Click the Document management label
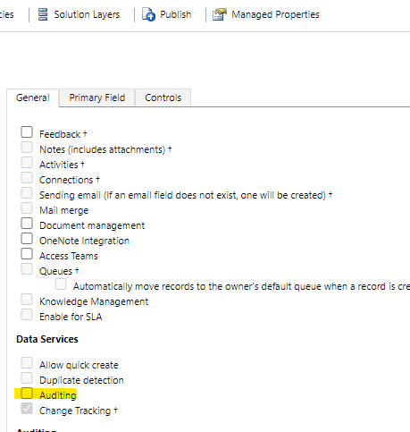The width and height of the screenshot is (410, 432). (x=92, y=225)
